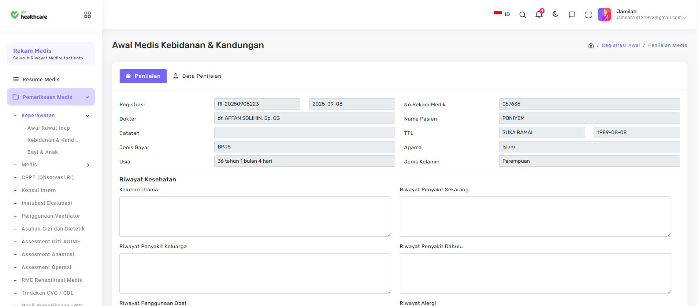Click Jamilah's profile avatar
The height and width of the screenshot is (306, 698).
pyautogui.click(x=604, y=15)
